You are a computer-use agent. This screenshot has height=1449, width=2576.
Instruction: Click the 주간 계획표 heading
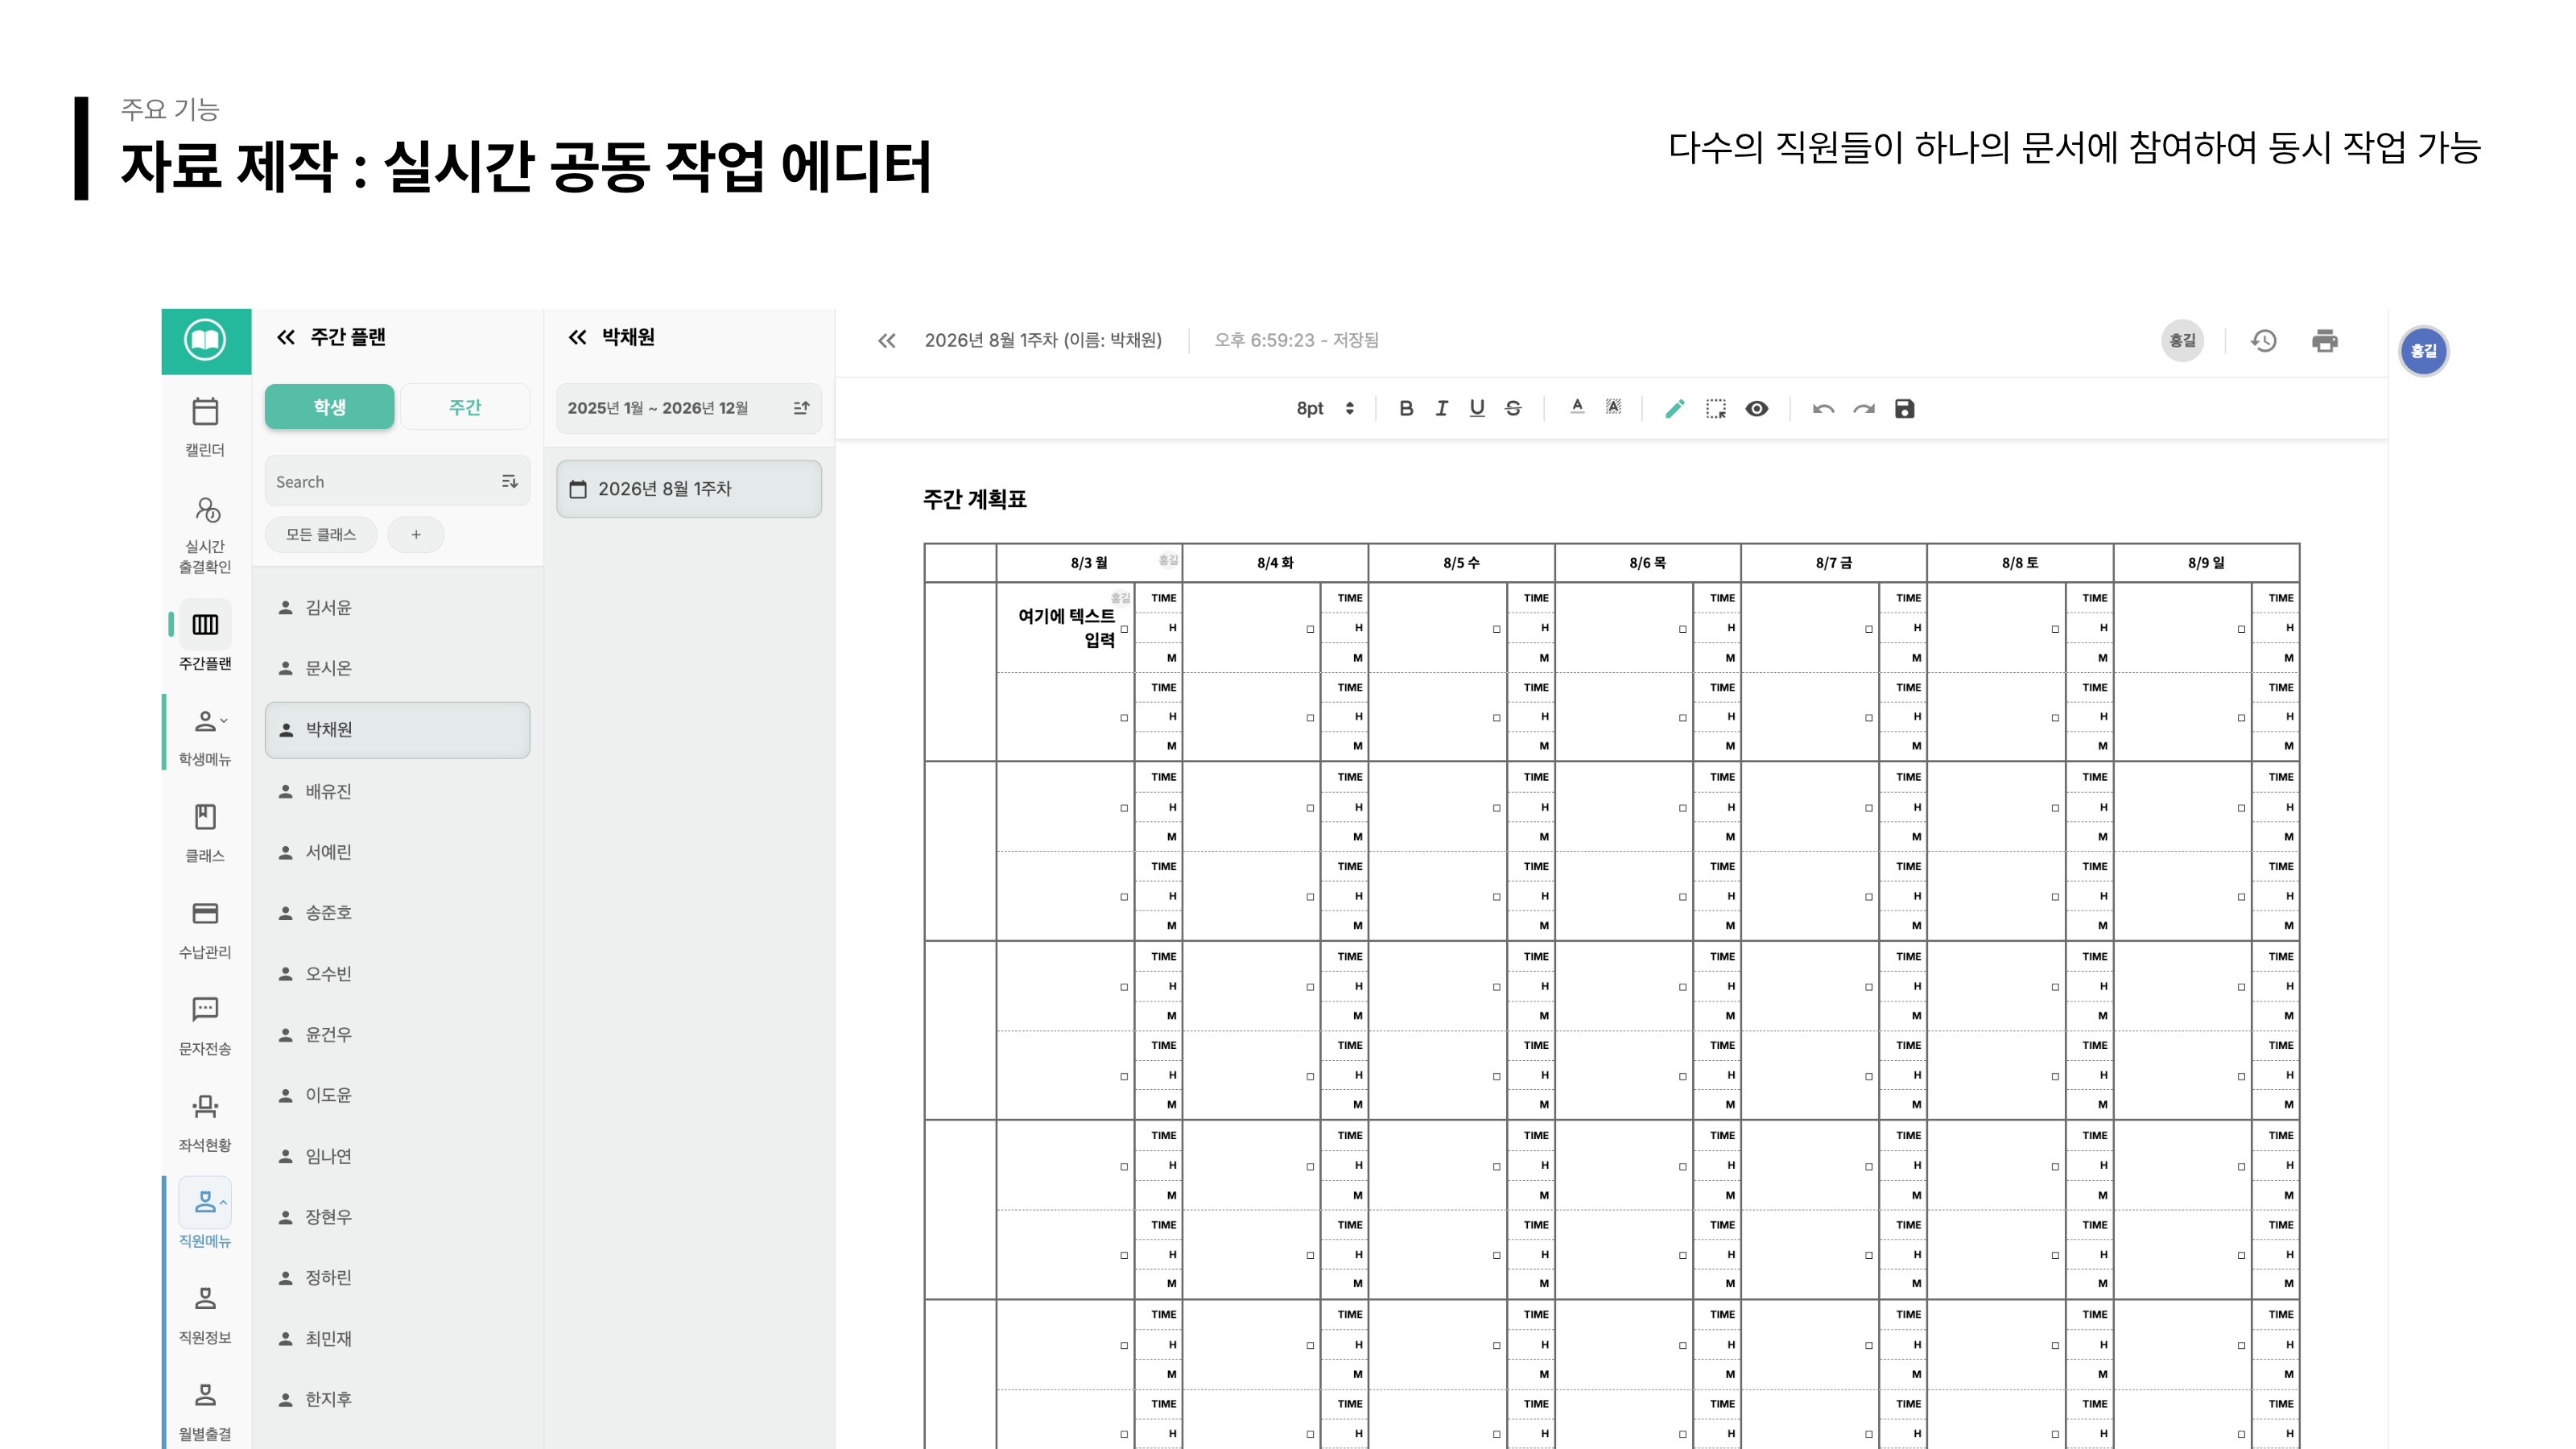tap(974, 499)
